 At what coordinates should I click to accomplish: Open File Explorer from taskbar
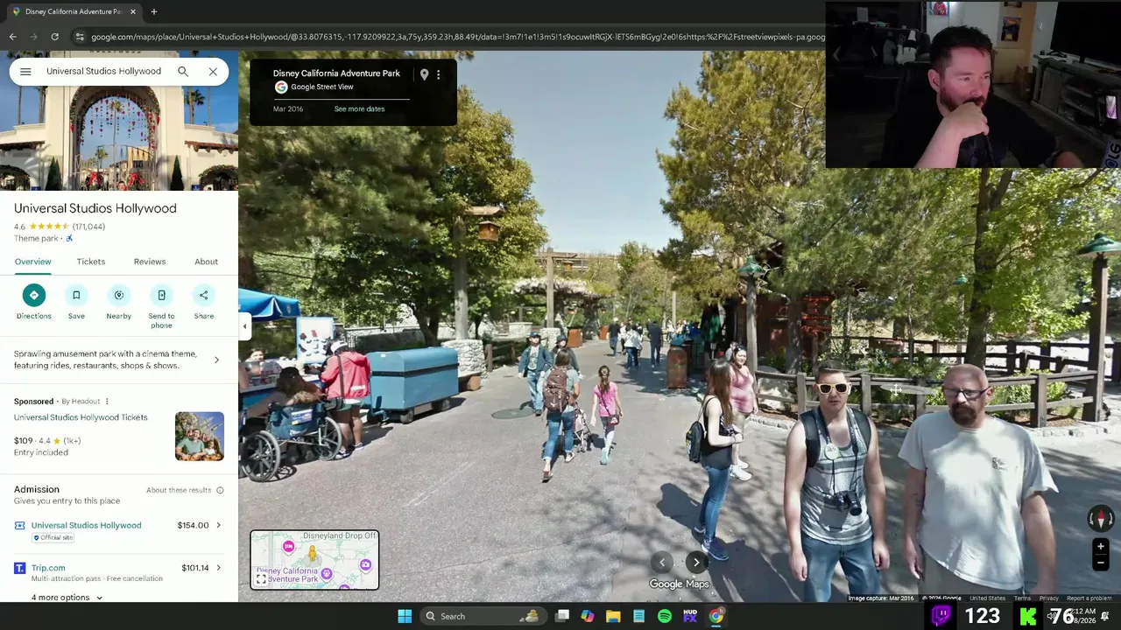click(x=613, y=616)
